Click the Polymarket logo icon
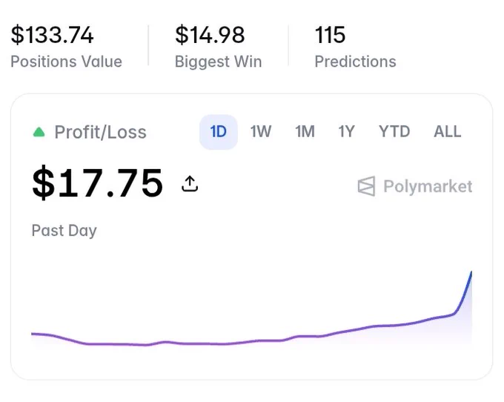504x402 pixels. (366, 186)
